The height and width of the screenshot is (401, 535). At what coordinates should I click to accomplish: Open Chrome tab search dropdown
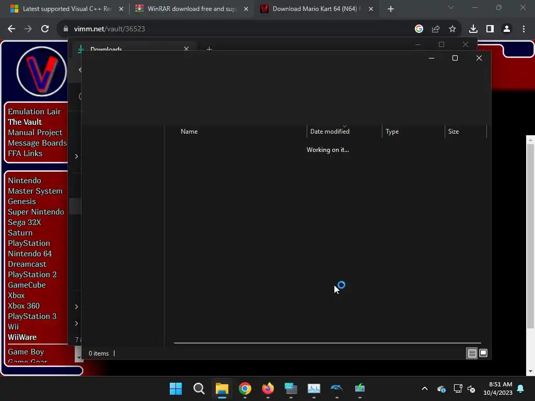(x=450, y=7)
